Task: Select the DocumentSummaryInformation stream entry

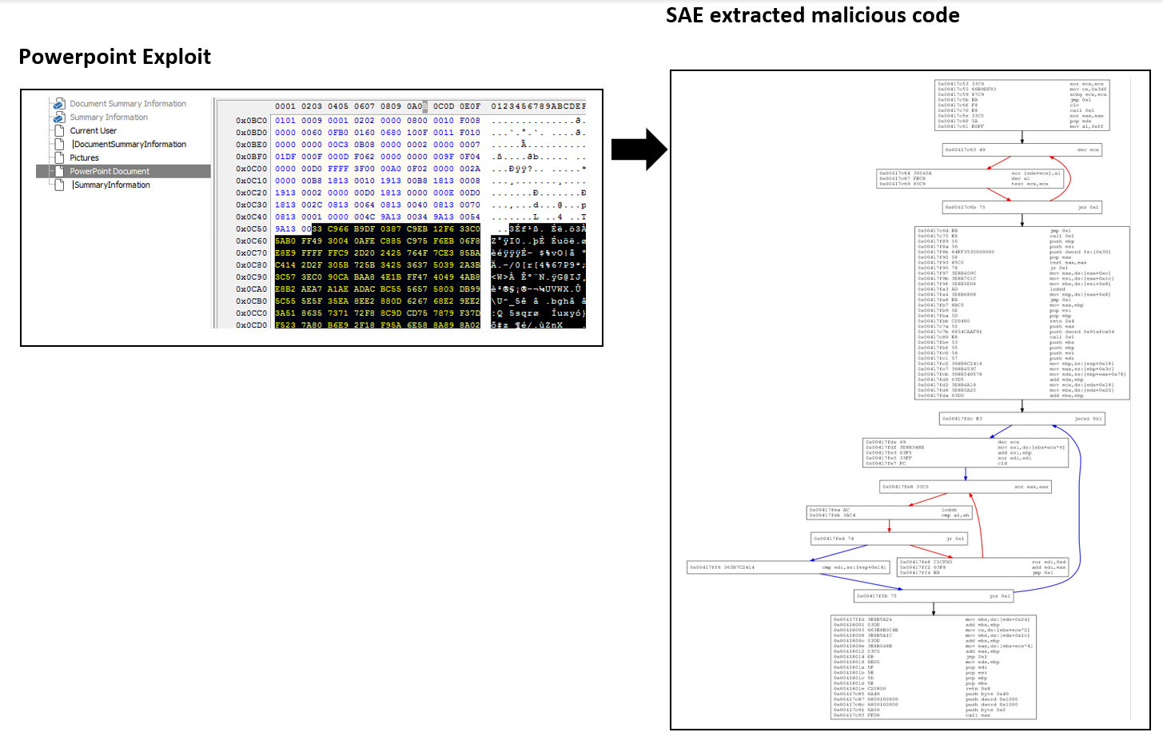Action: 129,145
